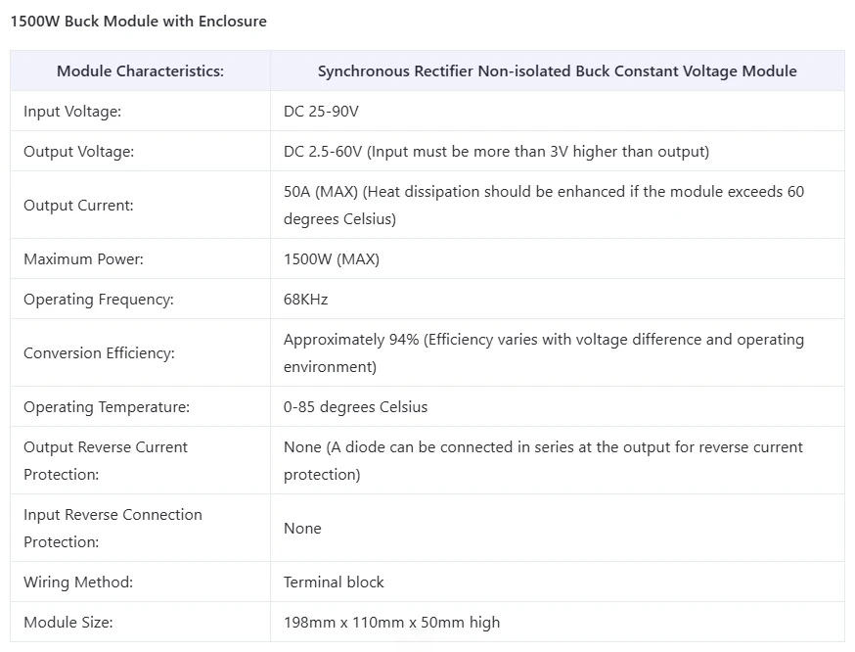Click the '198mm x 110mm x 50mm high' value
855x652 pixels.
[391, 622]
